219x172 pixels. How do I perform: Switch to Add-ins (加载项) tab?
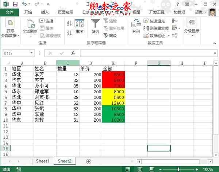(x=179, y=12)
